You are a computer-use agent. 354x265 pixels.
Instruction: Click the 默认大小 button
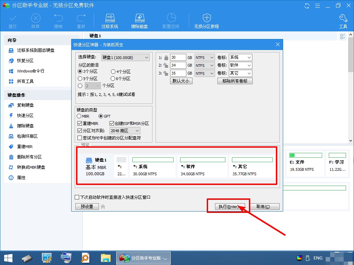pos(181,81)
